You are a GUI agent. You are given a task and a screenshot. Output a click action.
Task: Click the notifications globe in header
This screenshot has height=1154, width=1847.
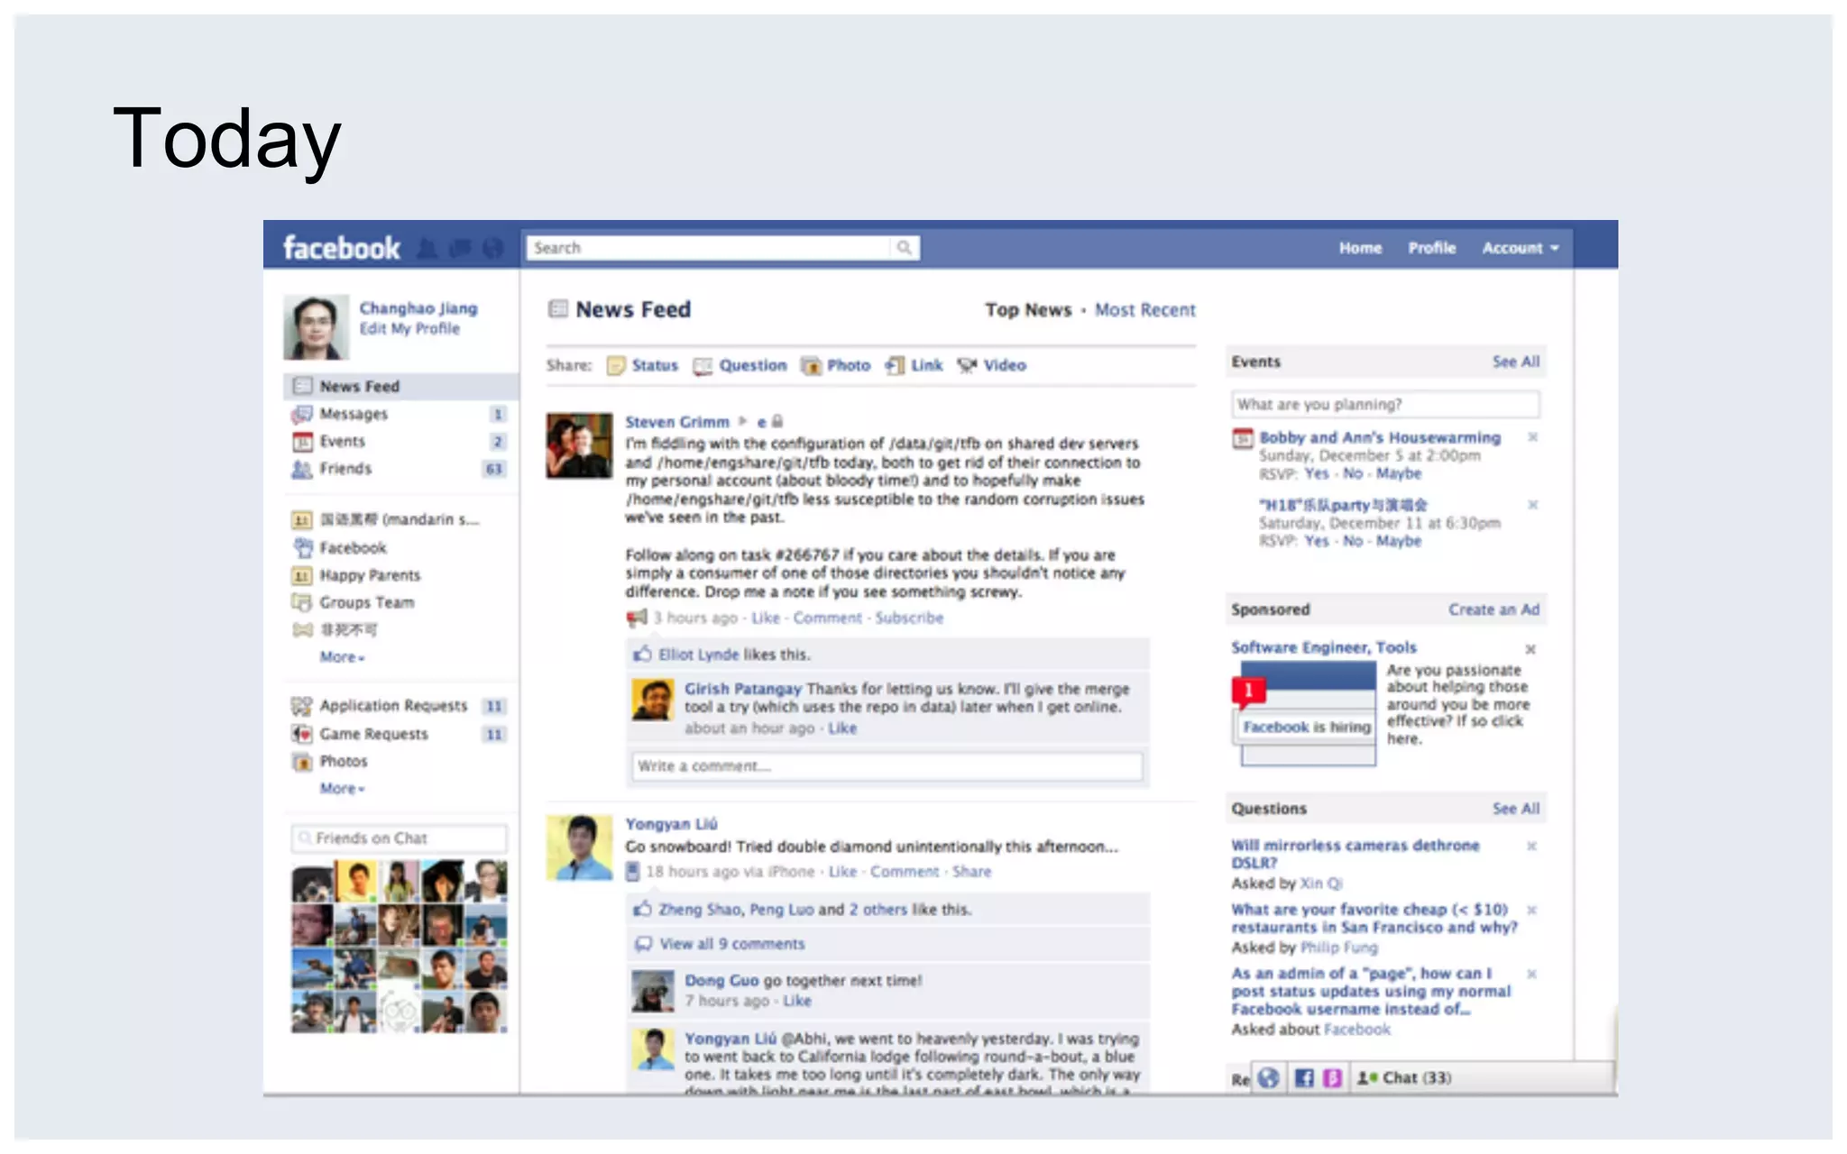click(492, 248)
